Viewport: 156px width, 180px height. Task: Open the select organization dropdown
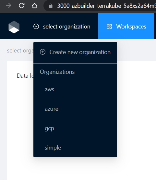click(62, 27)
